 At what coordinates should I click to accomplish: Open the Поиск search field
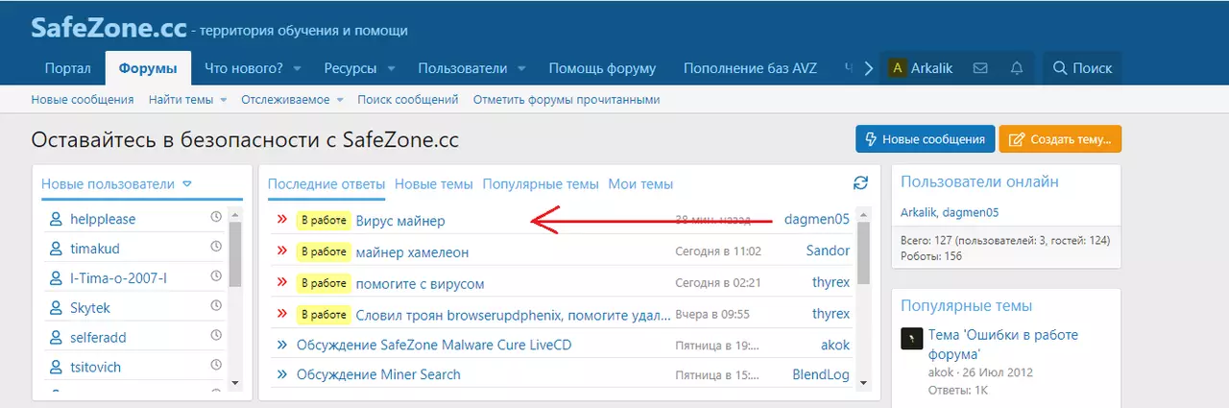1082,68
